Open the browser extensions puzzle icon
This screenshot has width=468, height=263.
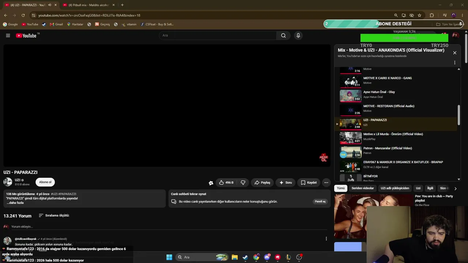pos(432,15)
